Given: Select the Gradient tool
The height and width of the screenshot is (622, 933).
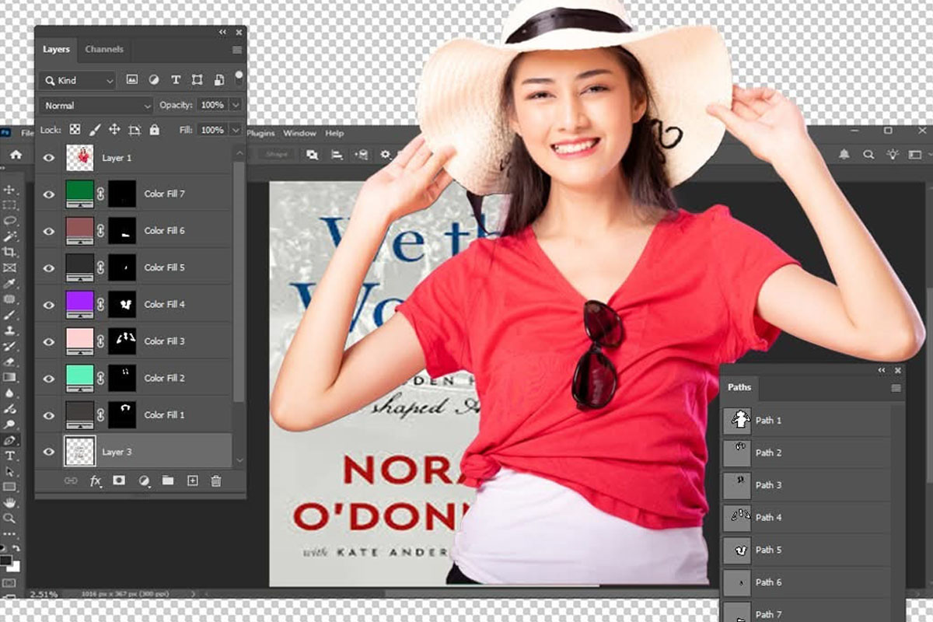Looking at the screenshot, I should point(10,377).
